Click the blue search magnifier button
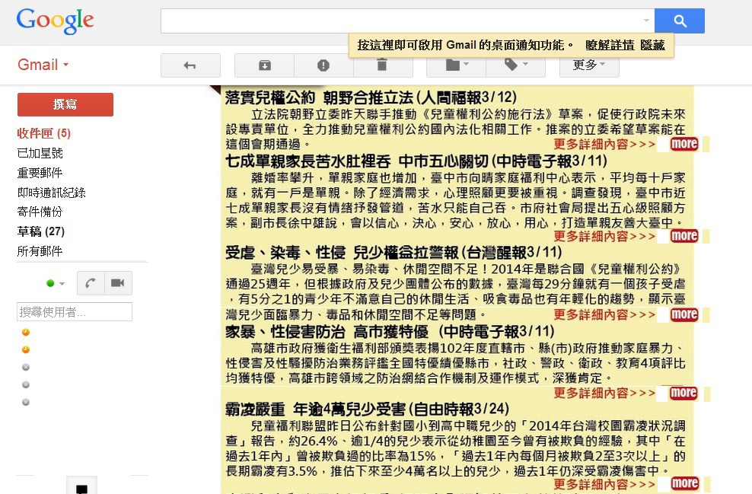 679,21
